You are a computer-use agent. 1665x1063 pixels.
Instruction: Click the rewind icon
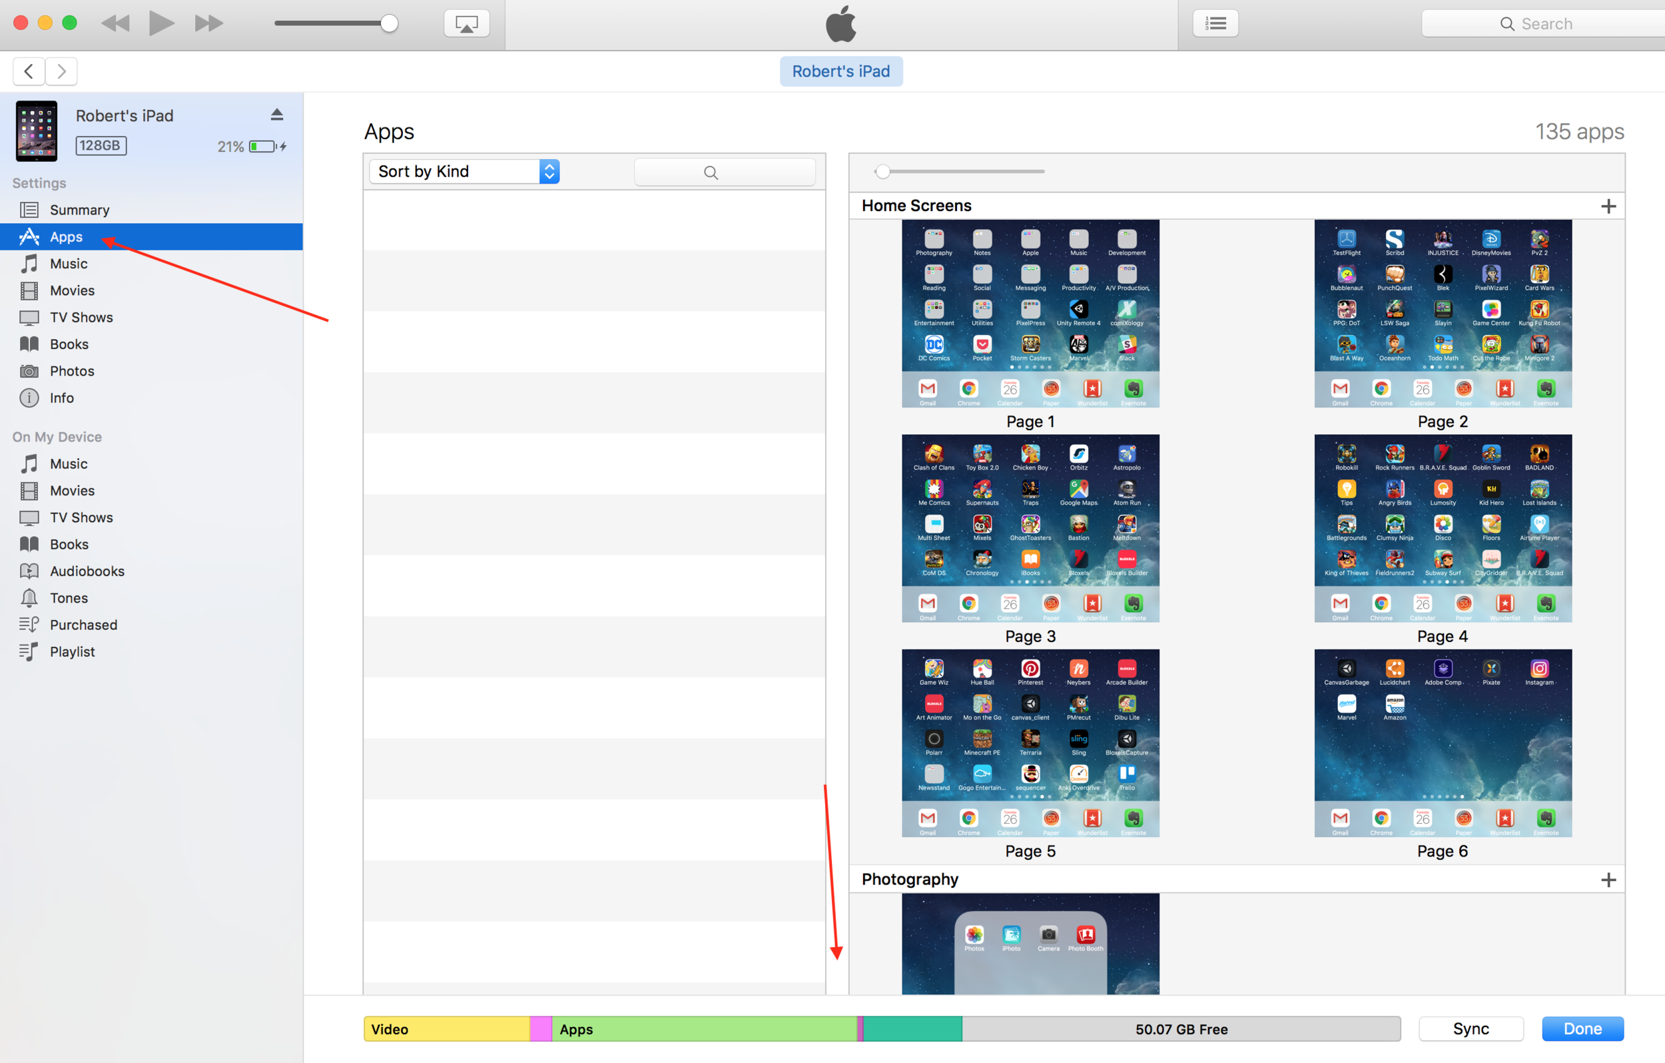(x=115, y=23)
